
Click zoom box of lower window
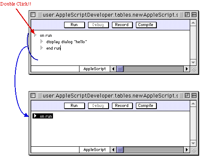click(187, 95)
